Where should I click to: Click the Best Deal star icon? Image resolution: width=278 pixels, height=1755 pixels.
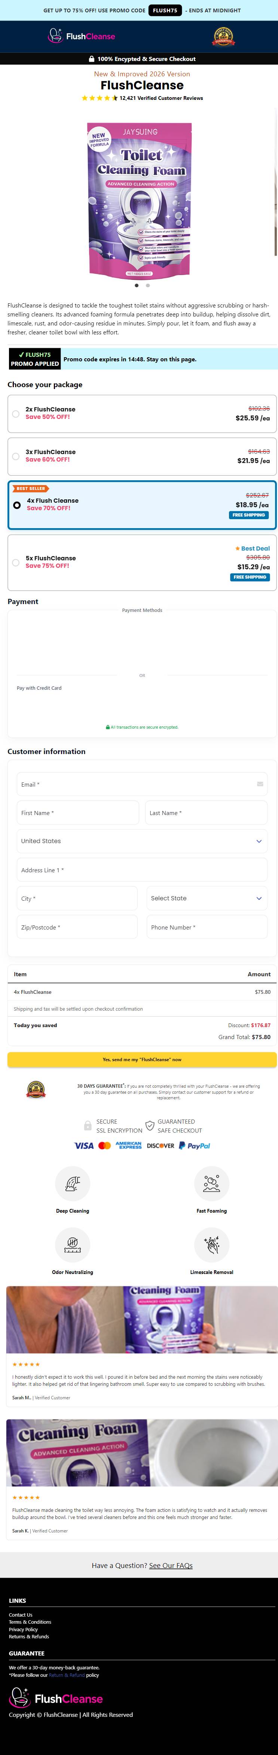pyautogui.click(x=237, y=548)
